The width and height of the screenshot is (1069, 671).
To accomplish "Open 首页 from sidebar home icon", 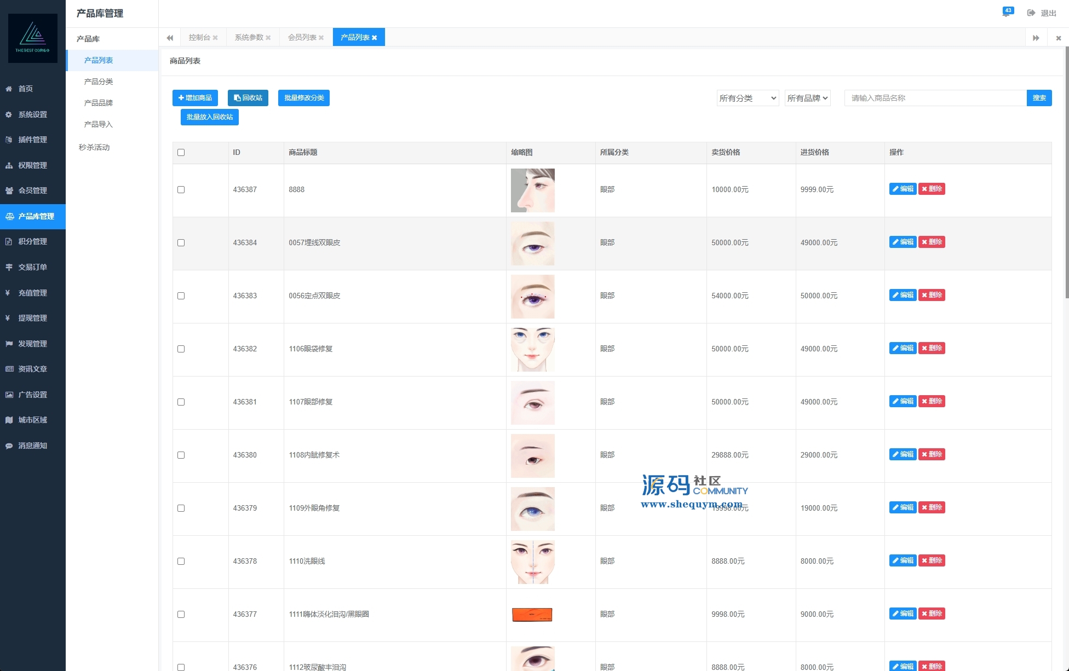I will (9, 89).
